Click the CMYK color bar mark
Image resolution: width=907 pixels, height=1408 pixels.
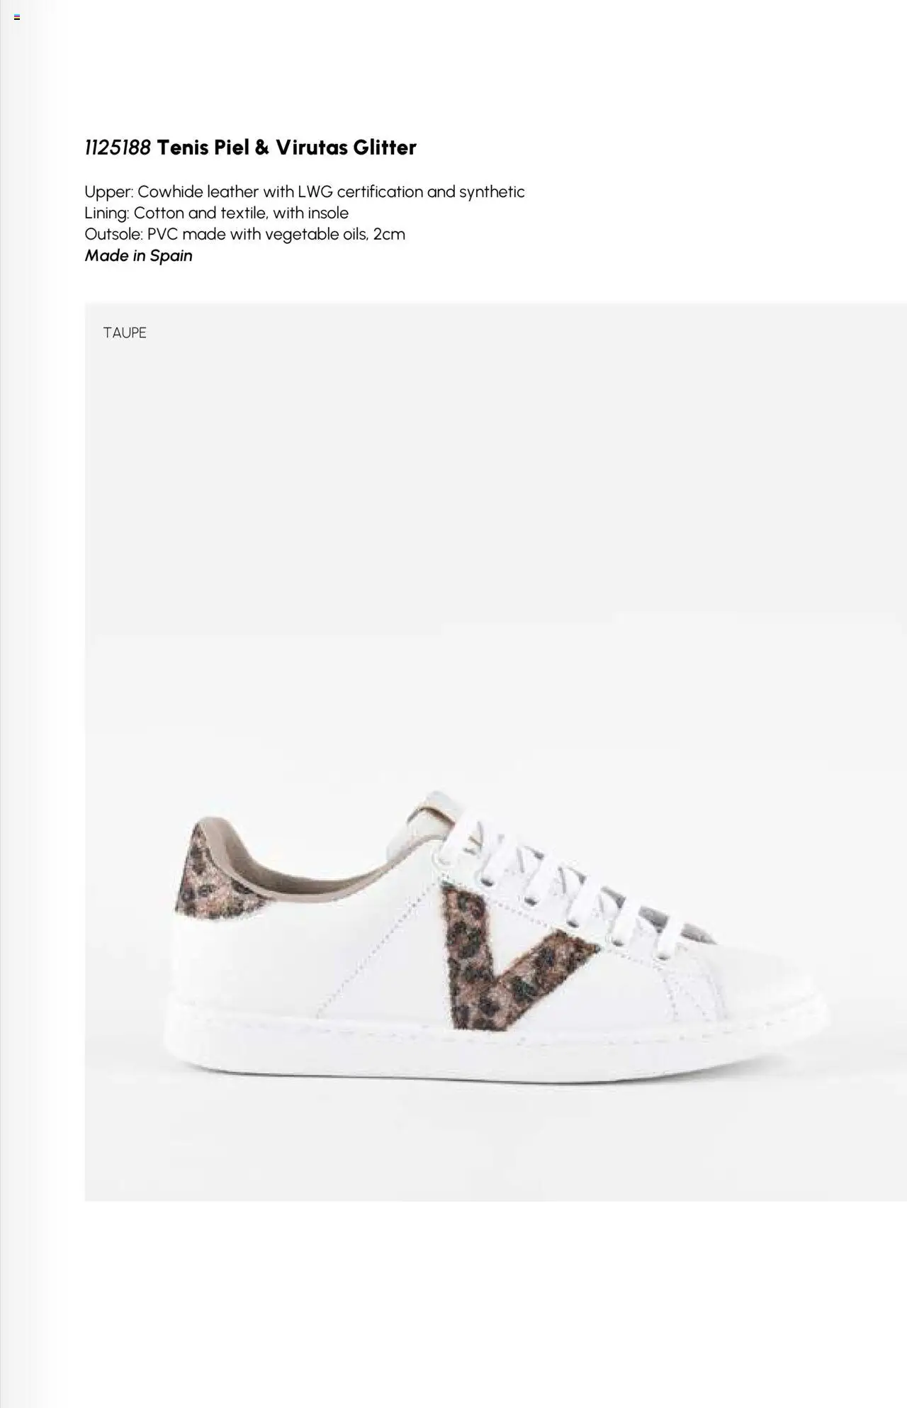(x=17, y=17)
